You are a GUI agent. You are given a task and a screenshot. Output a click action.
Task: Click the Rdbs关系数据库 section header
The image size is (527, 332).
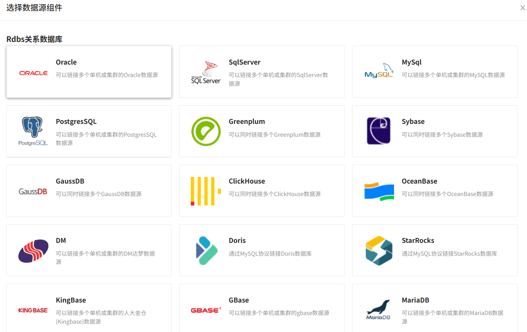[x=35, y=39]
